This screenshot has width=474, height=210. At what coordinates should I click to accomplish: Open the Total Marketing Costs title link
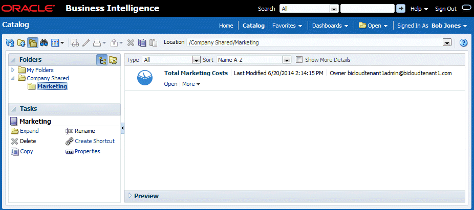point(196,73)
